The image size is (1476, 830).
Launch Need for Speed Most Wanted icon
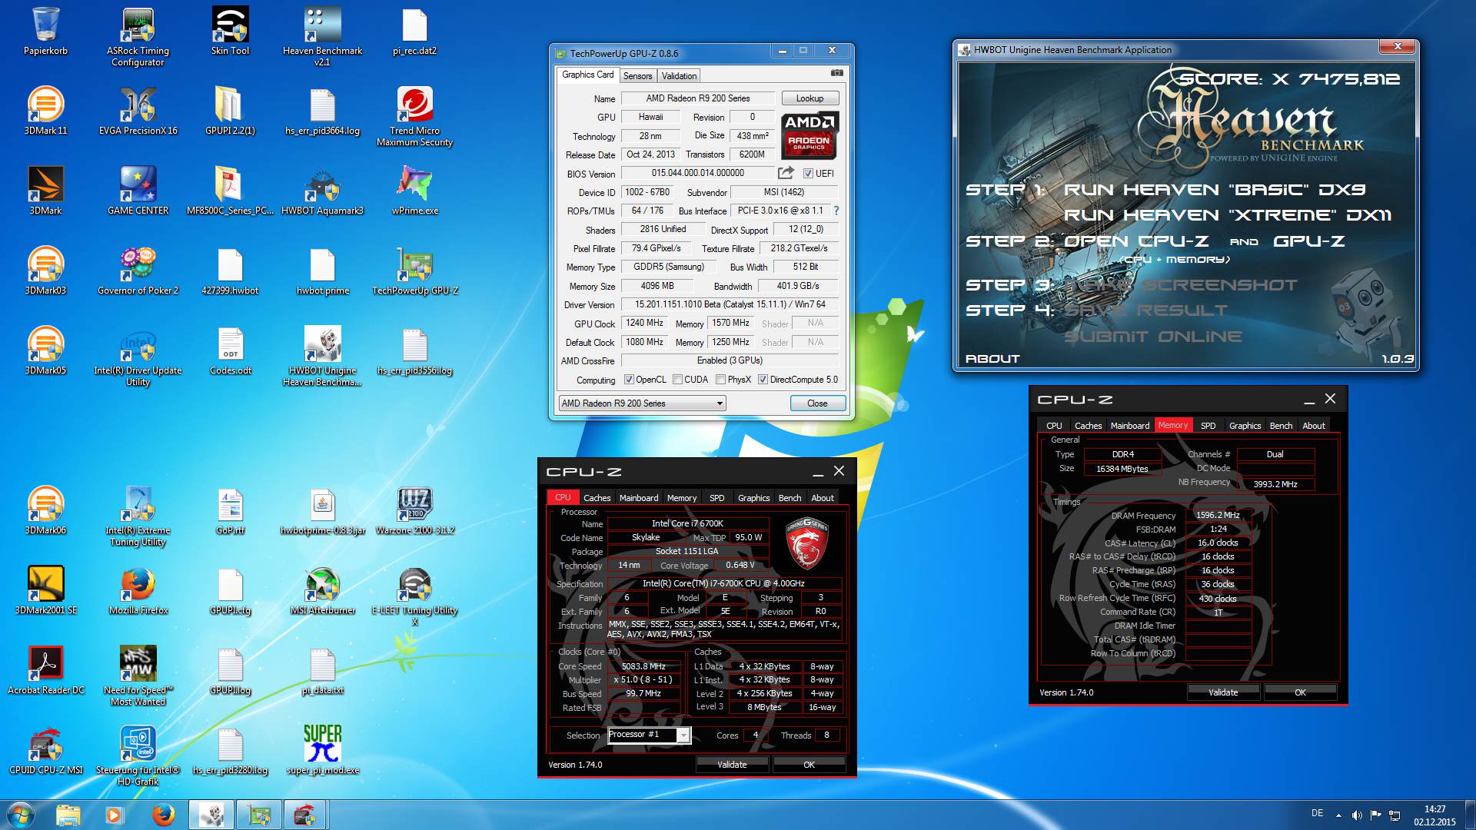(x=138, y=676)
